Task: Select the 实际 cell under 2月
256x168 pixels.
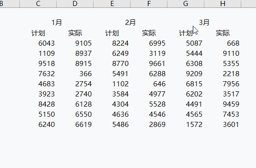Action: [x=149, y=33]
